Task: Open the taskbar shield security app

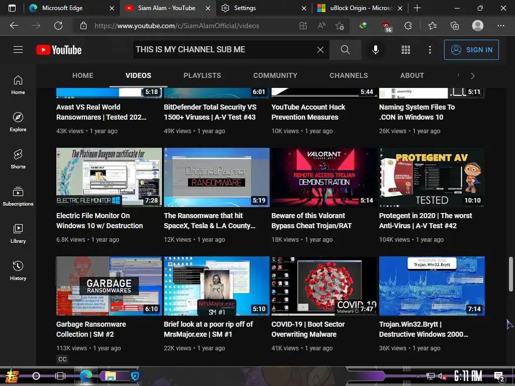Action: pyautogui.click(x=135, y=376)
